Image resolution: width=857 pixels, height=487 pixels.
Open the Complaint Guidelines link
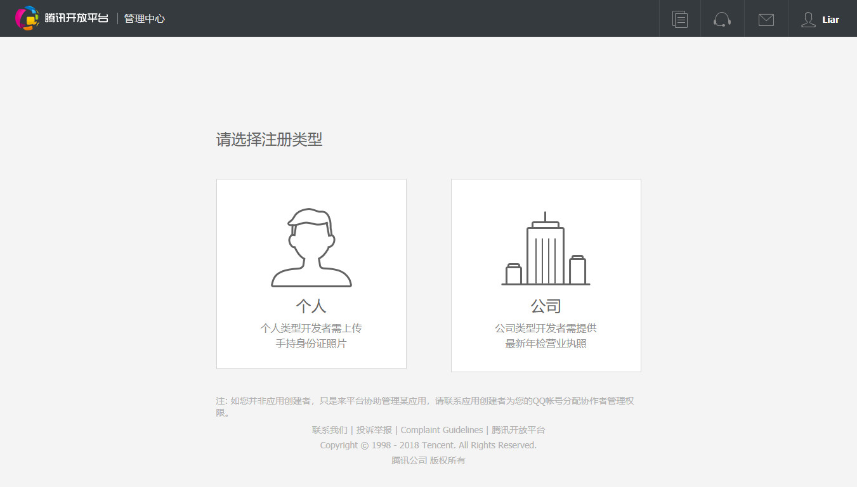coord(442,430)
